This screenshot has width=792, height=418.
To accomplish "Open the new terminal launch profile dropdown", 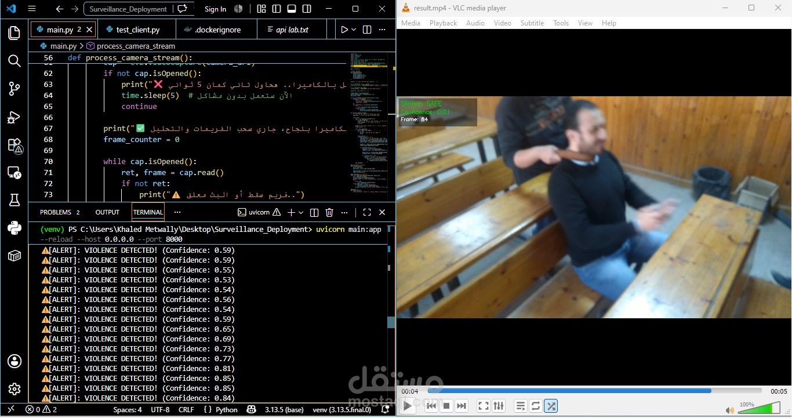I will 301,212.
